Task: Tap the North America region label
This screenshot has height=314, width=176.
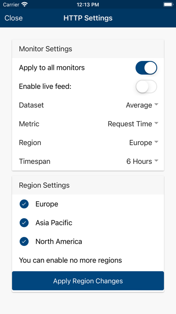Action: (x=59, y=241)
